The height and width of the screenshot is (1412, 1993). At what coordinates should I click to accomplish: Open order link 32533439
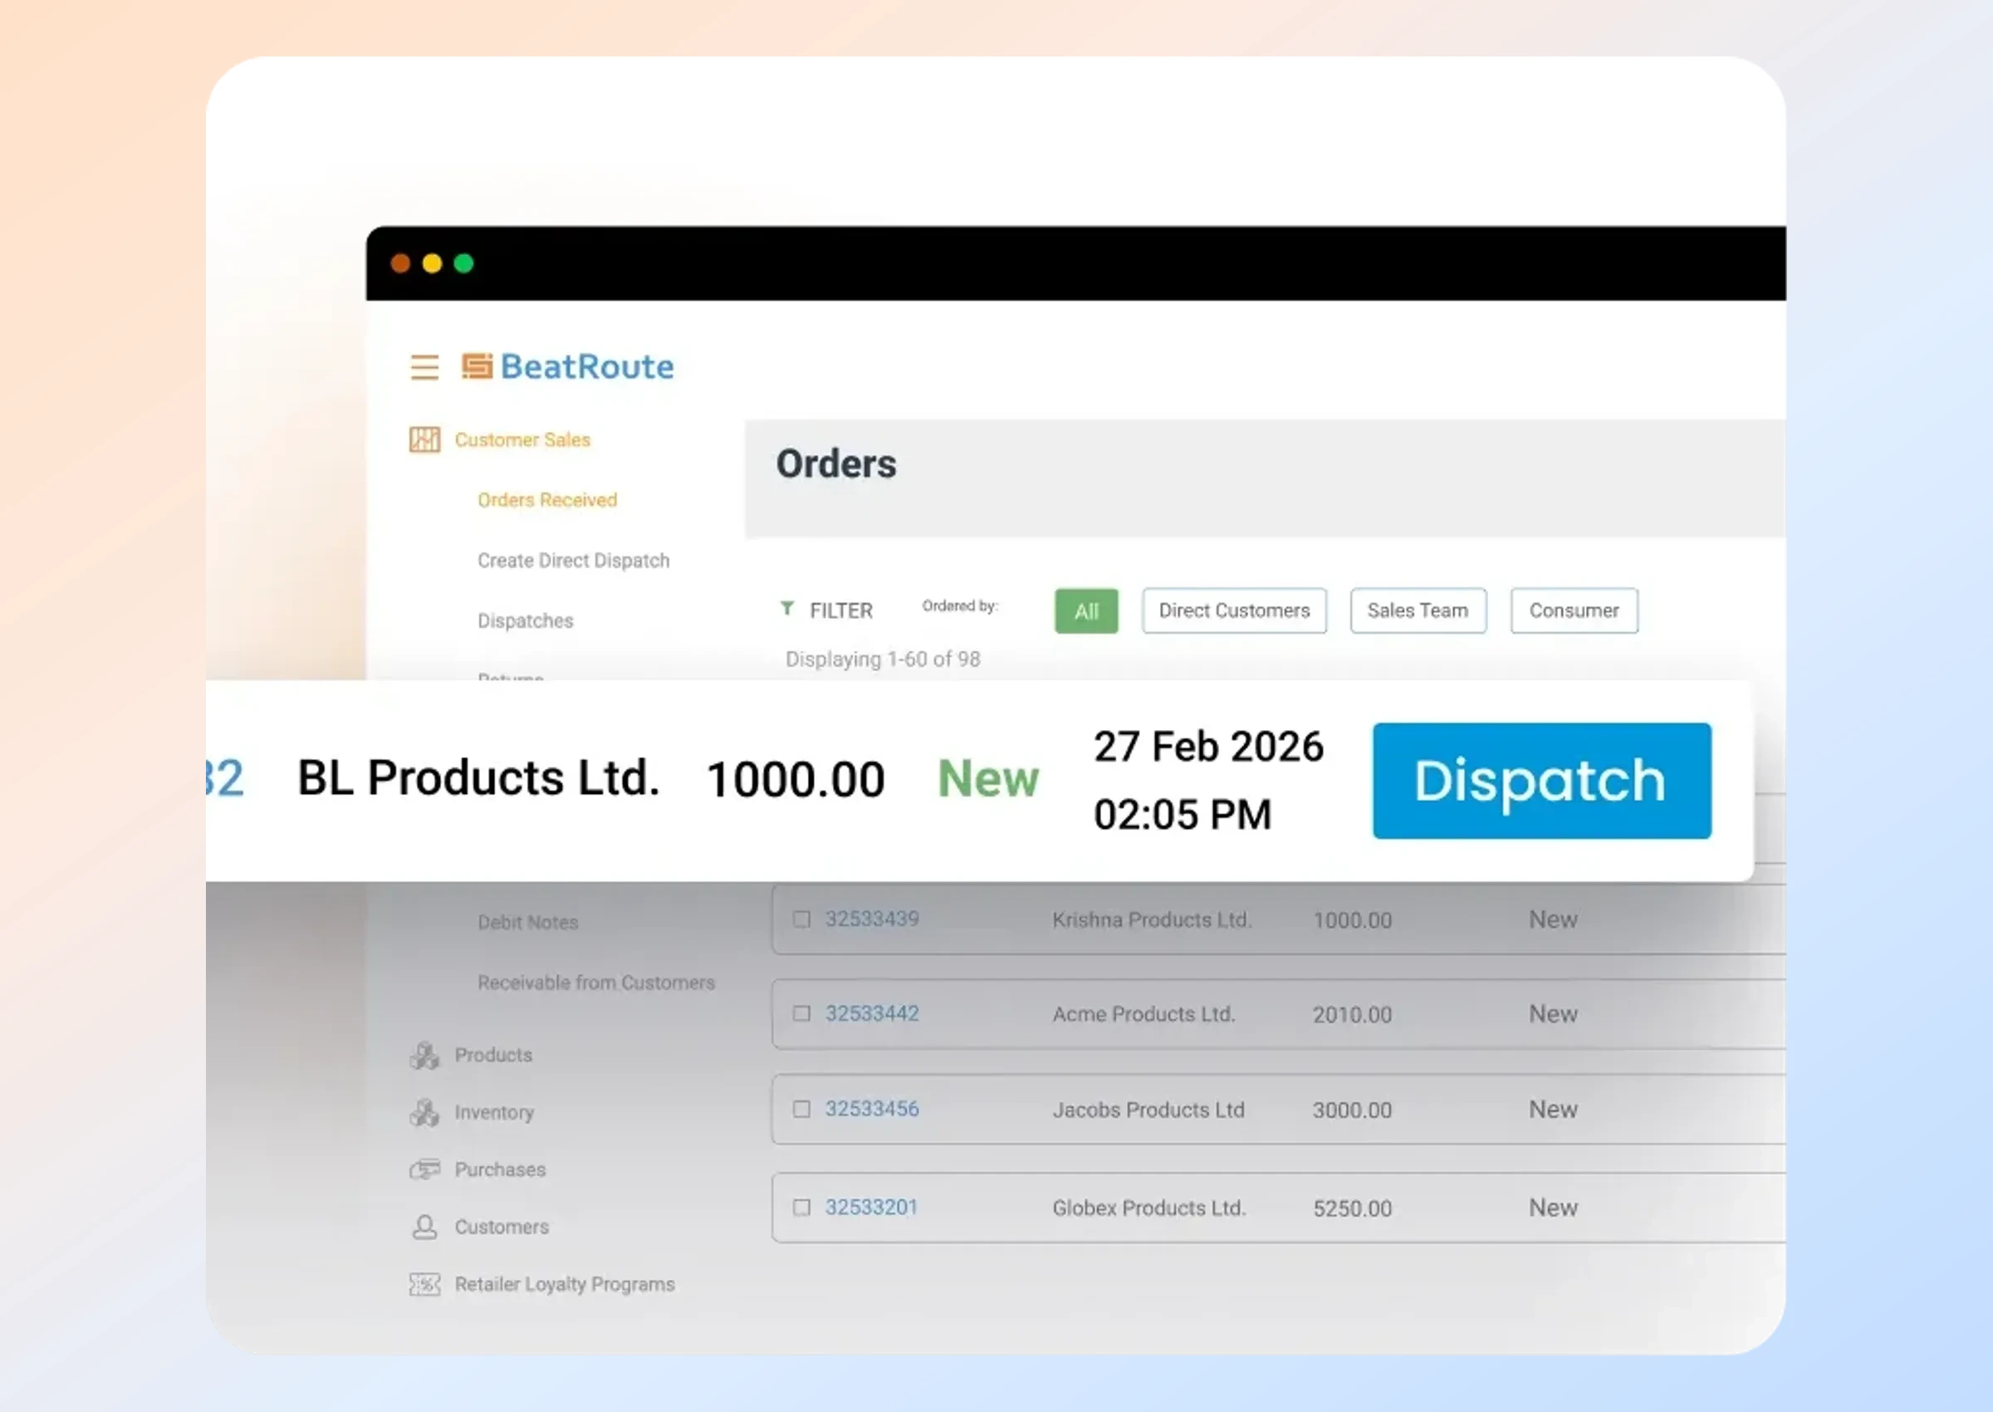tap(872, 919)
